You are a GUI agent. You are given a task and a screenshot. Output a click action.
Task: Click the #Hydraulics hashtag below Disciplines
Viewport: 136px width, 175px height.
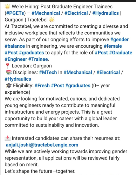tap(18, 79)
